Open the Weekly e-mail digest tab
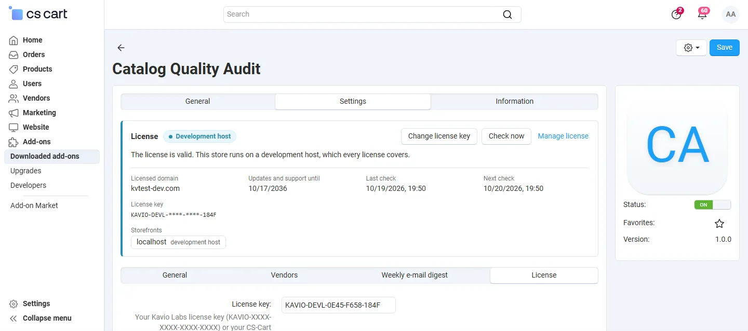The width and height of the screenshot is (748, 331). pyautogui.click(x=415, y=275)
